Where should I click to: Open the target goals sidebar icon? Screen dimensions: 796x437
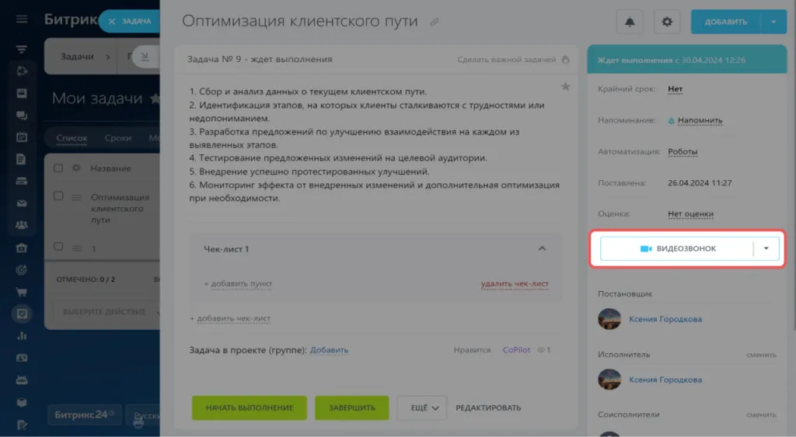[x=21, y=269]
